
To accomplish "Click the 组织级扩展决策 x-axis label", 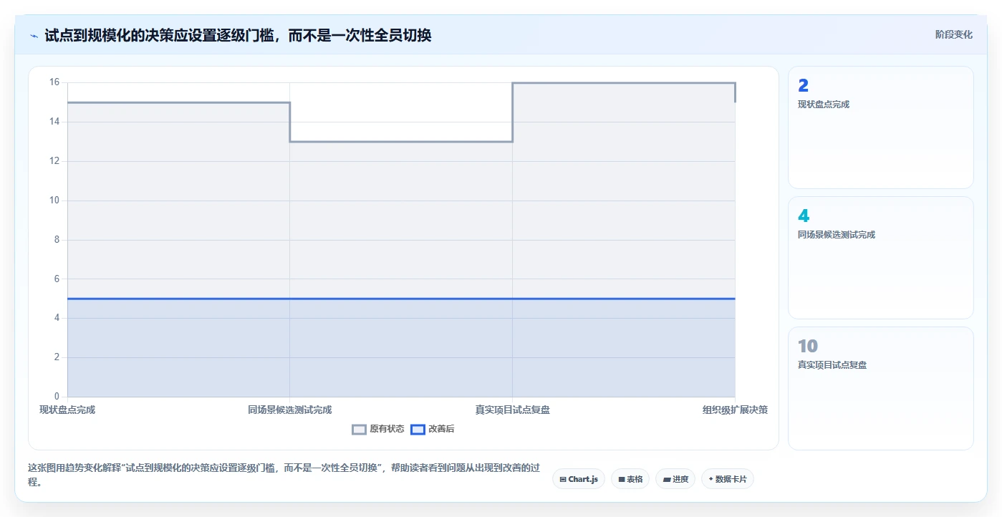I will coord(735,410).
